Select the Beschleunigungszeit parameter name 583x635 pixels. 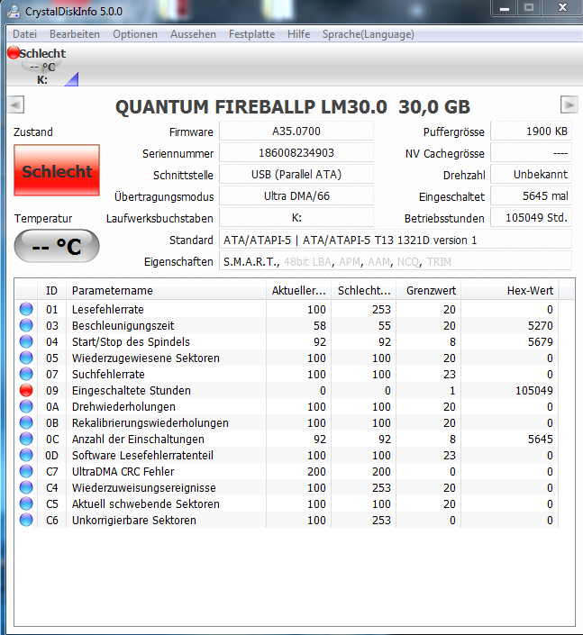(123, 325)
